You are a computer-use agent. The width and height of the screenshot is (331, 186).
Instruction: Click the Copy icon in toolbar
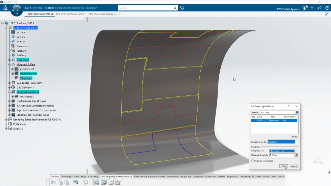click(60, 182)
